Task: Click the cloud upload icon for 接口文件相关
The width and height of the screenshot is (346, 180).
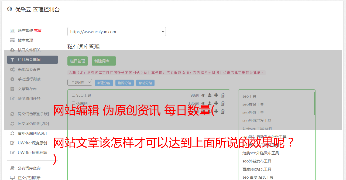Action: 12,50
